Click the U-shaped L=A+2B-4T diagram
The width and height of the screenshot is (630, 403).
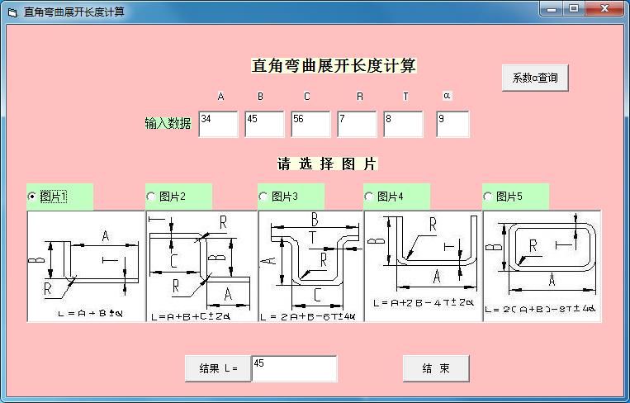click(423, 266)
